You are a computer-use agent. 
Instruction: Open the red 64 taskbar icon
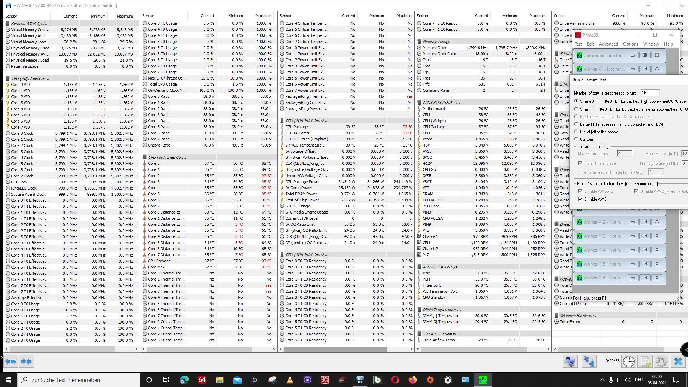click(x=202, y=380)
